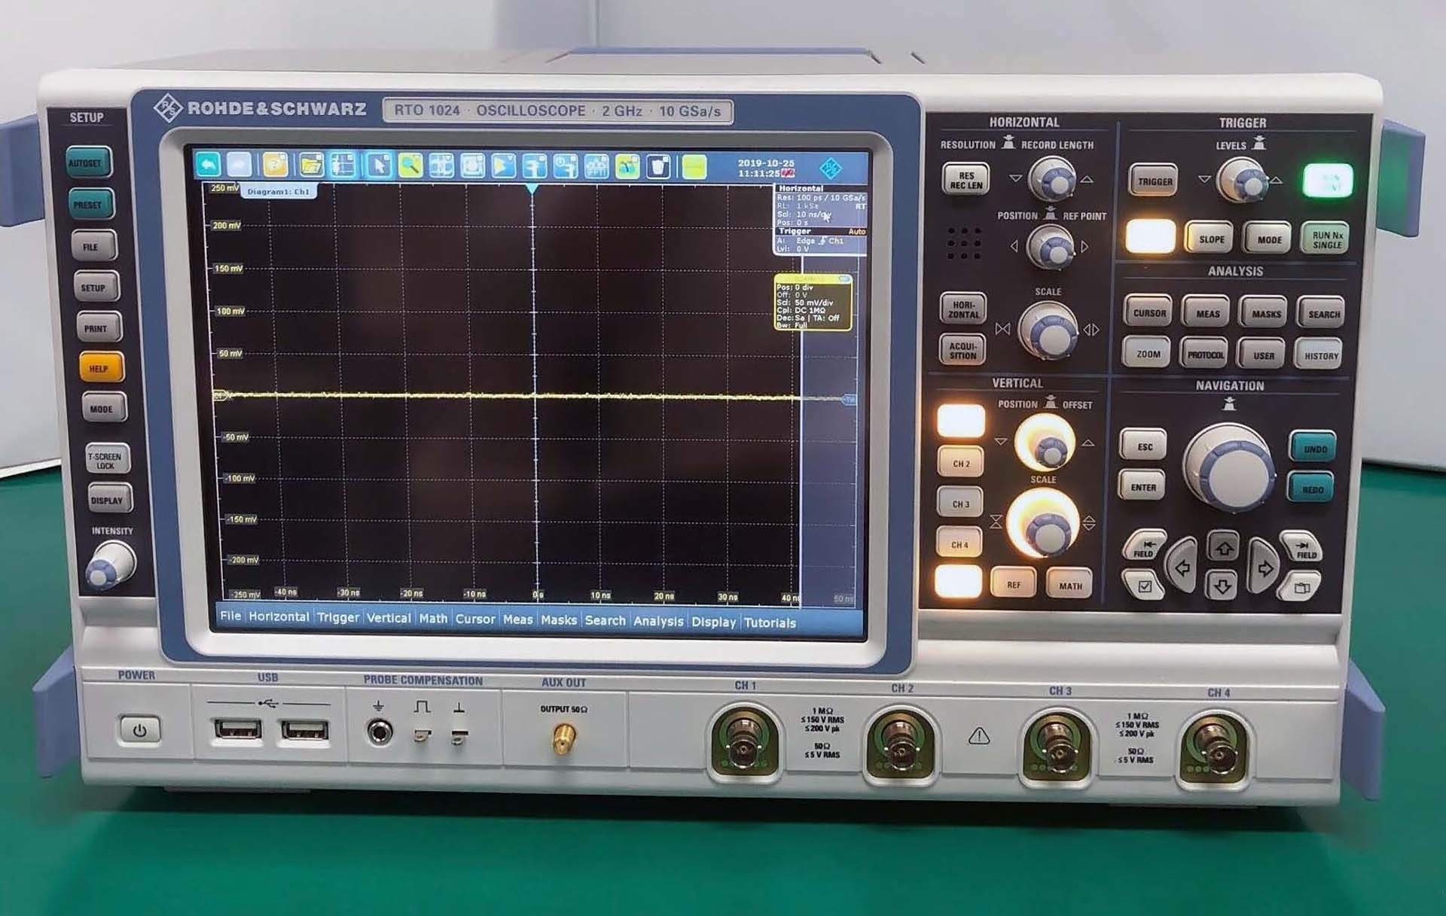Open the File menu on screen
This screenshot has height=916, width=1446.
point(230,616)
